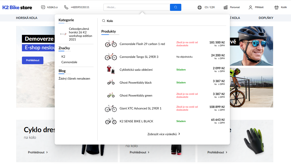Focus the Hledat search field
The image size is (291, 164).
coord(137,7)
